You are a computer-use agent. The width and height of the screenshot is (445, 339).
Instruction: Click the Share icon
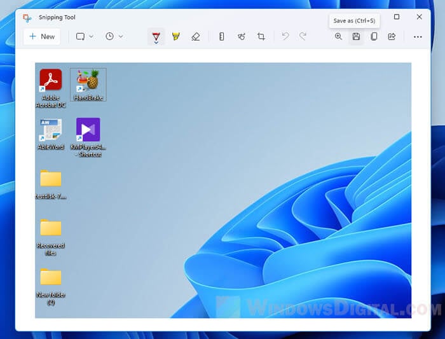click(x=392, y=36)
